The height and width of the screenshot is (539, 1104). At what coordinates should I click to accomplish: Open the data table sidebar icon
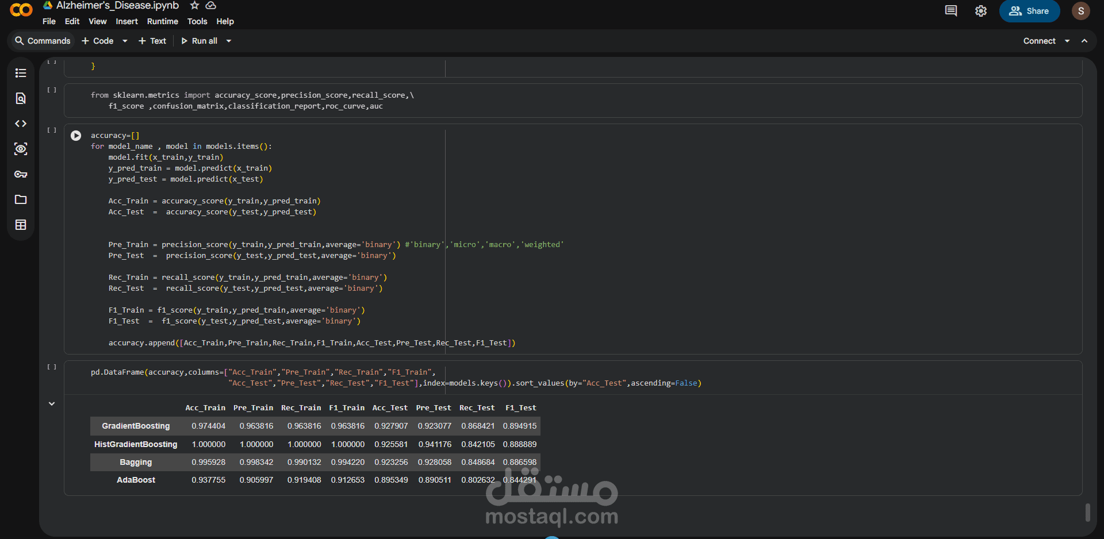click(21, 225)
